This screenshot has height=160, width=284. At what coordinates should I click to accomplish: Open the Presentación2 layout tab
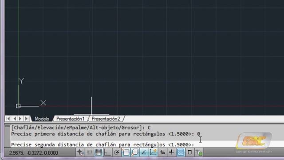point(106,119)
